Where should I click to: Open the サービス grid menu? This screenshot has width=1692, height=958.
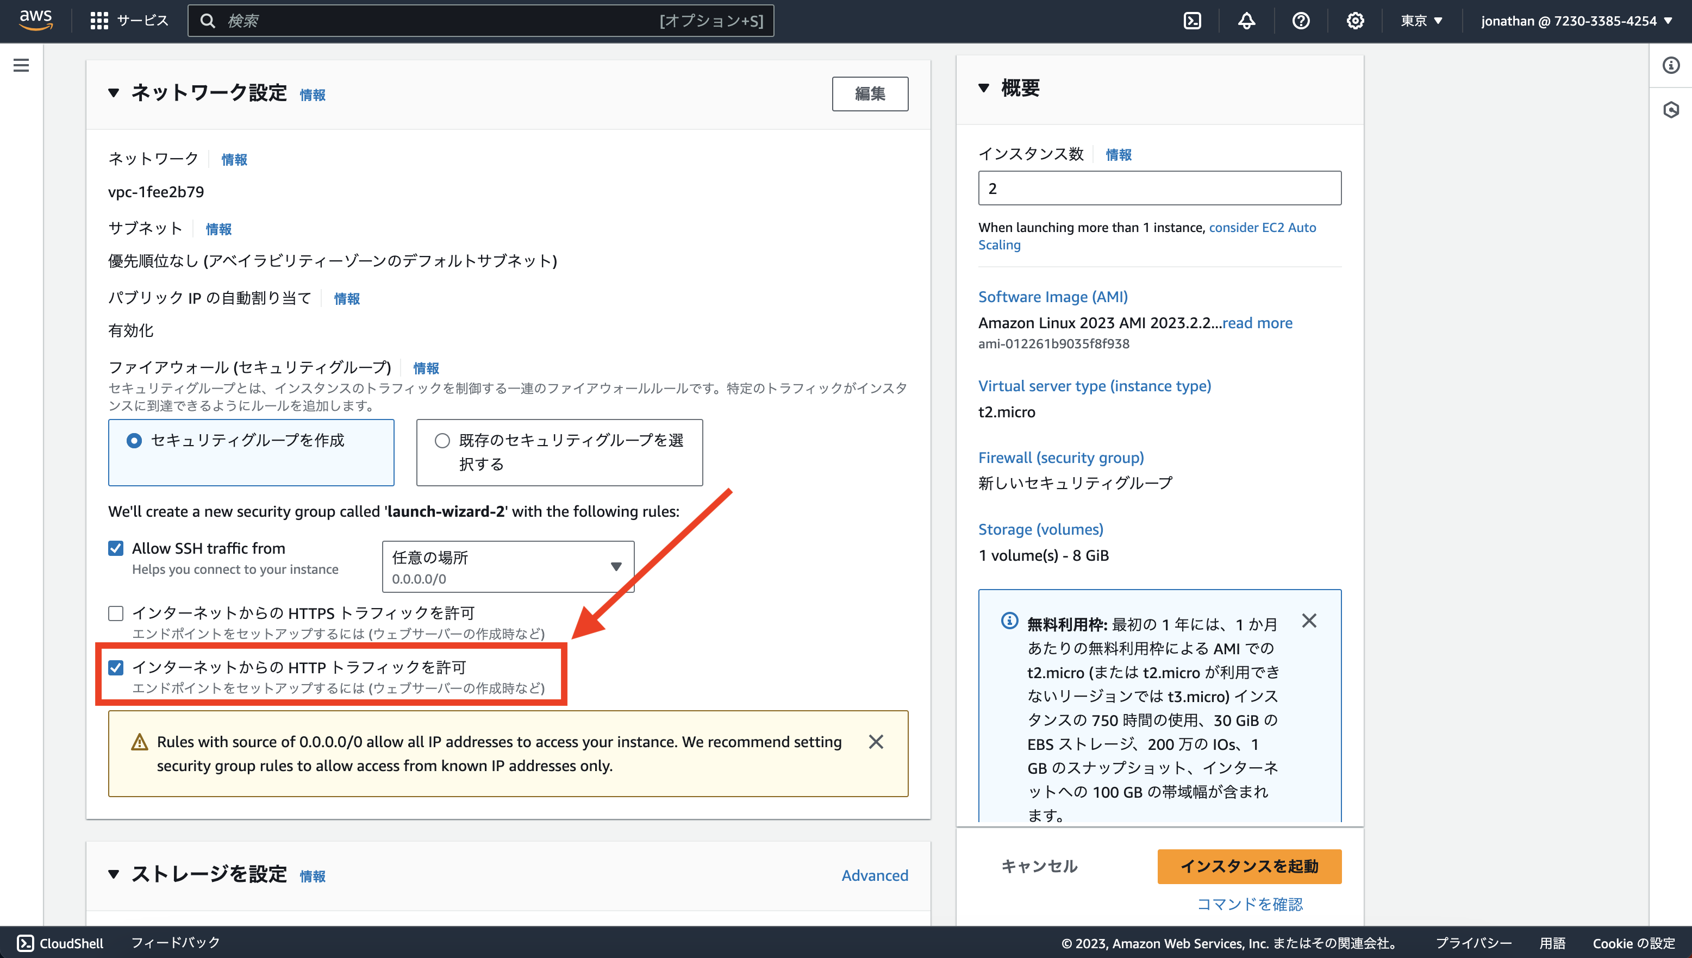[x=129, y=21]
